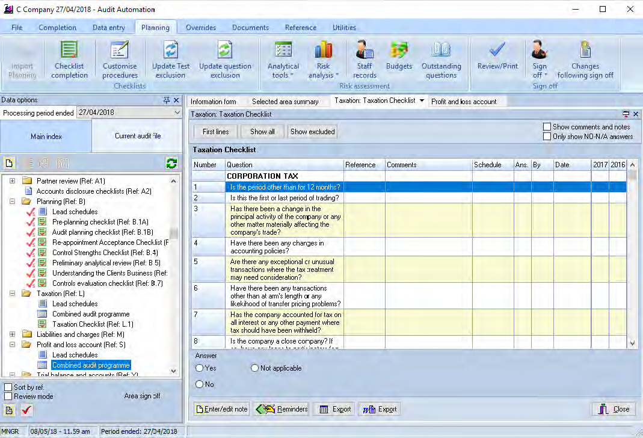Image resolution: width=643 pixels, height=438 pixels.
Task: Click Word Export button
Action: tap(380, 409)
